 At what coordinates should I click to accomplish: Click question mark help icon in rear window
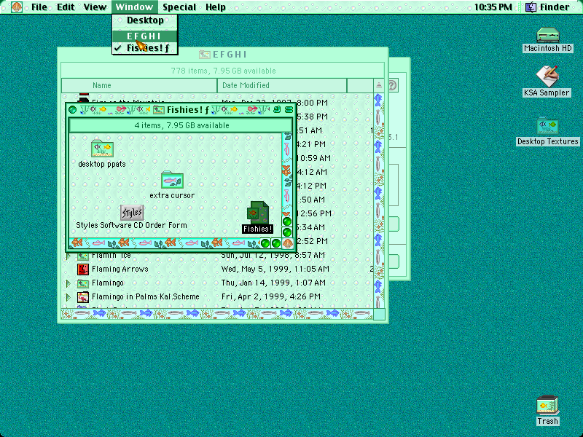point(392,85)
